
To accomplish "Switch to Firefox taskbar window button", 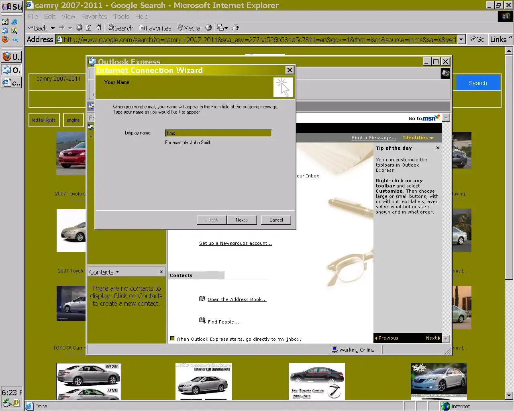I will [11, 57].
